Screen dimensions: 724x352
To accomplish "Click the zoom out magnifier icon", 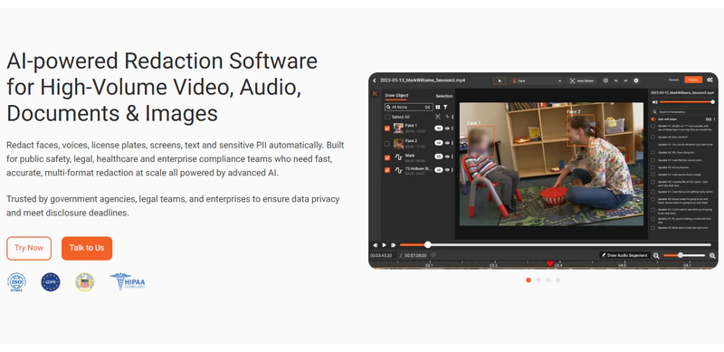I will pyautogui.click(x=656, y=255).
